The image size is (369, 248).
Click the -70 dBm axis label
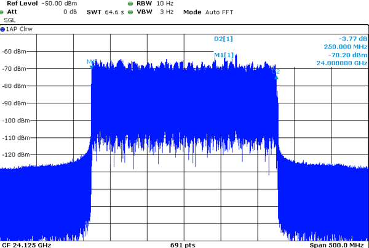14,69
